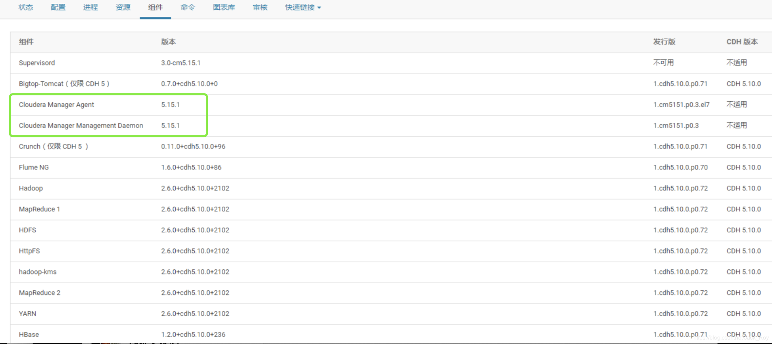The height and width of the screenshot is (344, 772).
Task: Select the YARN component name
Action: pos(28,314)
